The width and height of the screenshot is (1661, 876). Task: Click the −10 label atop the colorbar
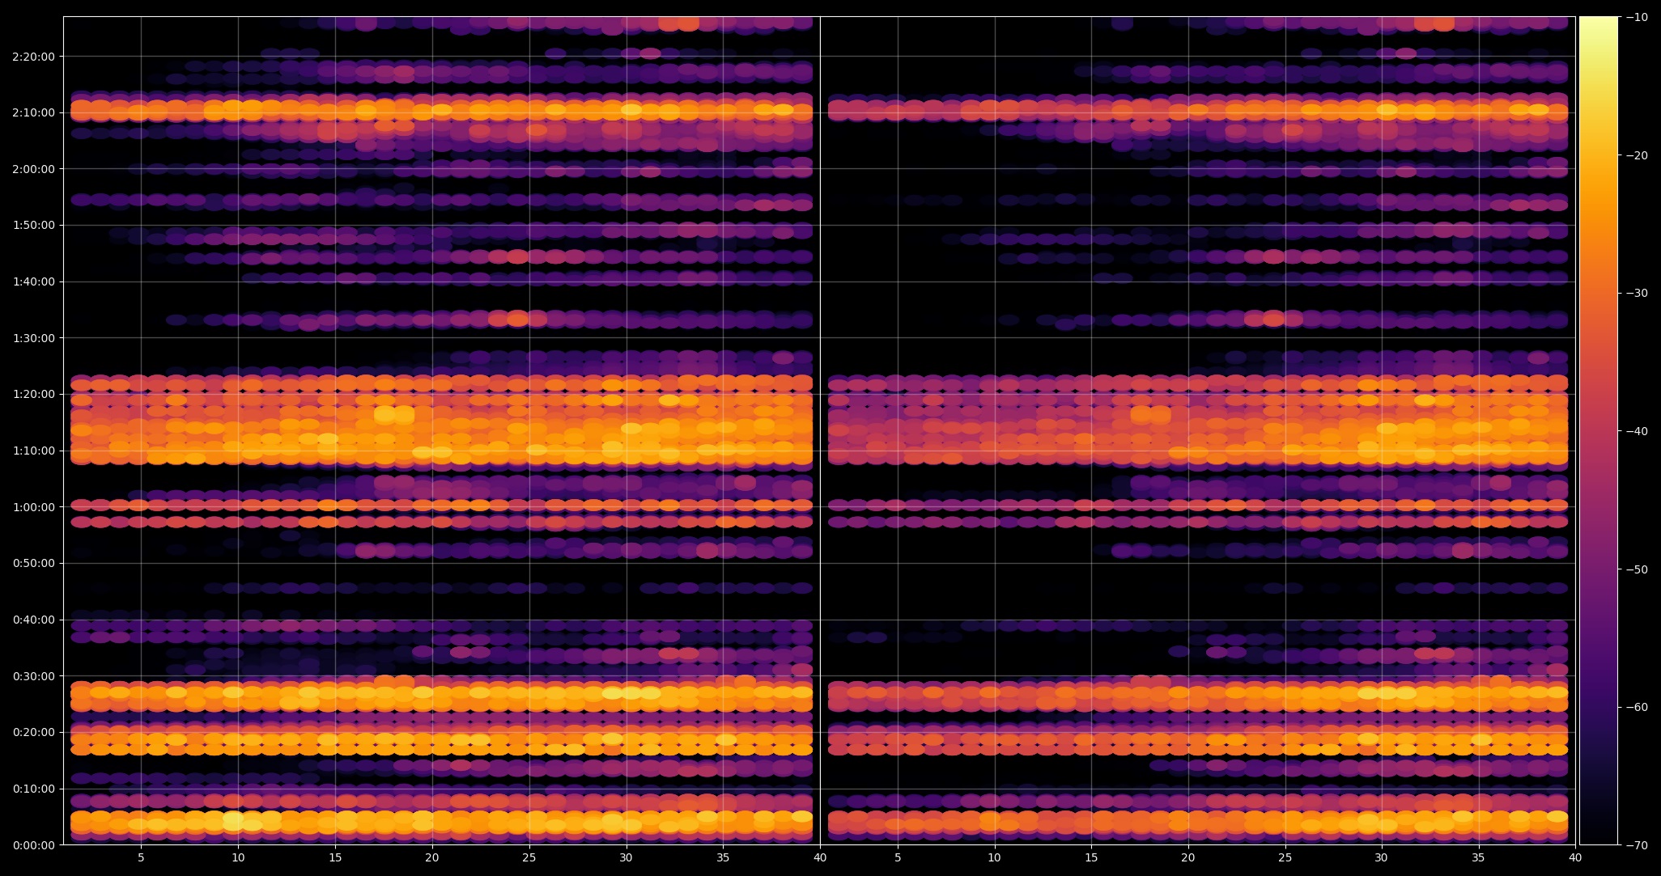(1636, 17)
